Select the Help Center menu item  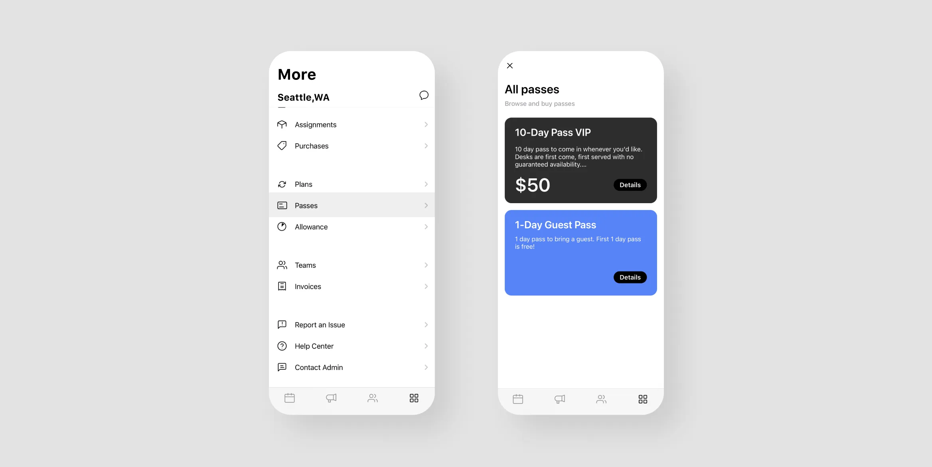[x=352, y=346]
